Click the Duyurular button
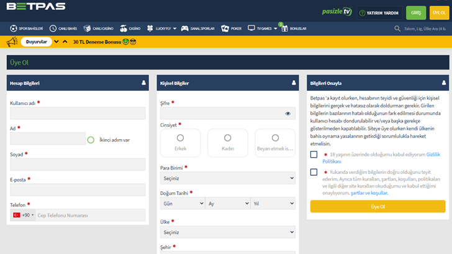This screenshot has height=254, width=452. [x=36, y=42]
